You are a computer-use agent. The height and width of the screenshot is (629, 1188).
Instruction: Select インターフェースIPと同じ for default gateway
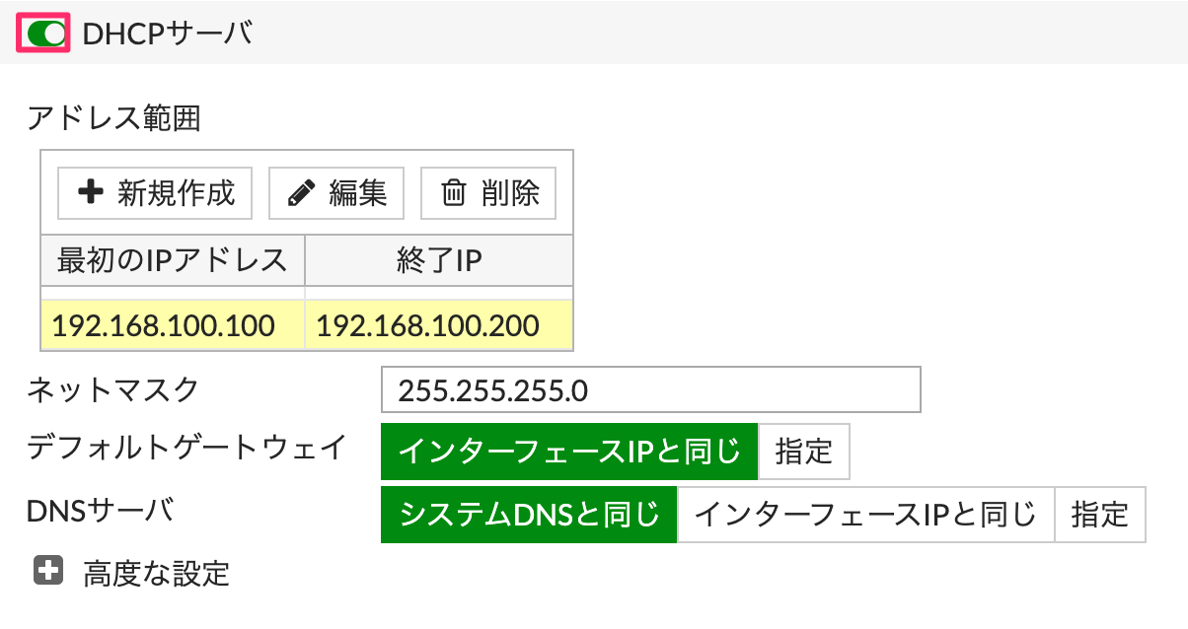(x=569, y=452)
